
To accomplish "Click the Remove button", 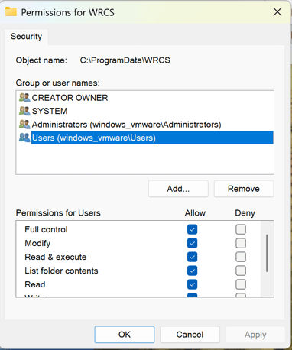I will pyautogui.click(x=244, y=189).
